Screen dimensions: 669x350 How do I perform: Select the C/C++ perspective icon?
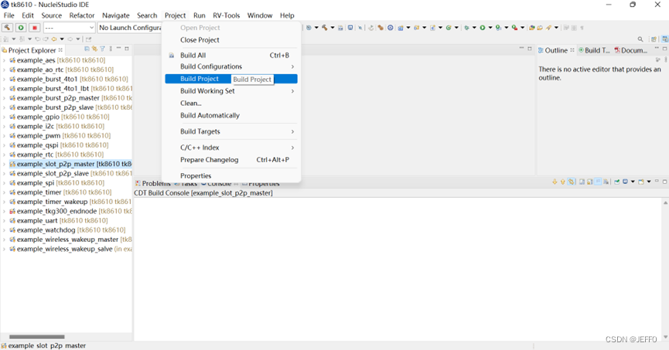tap(664, 39)
